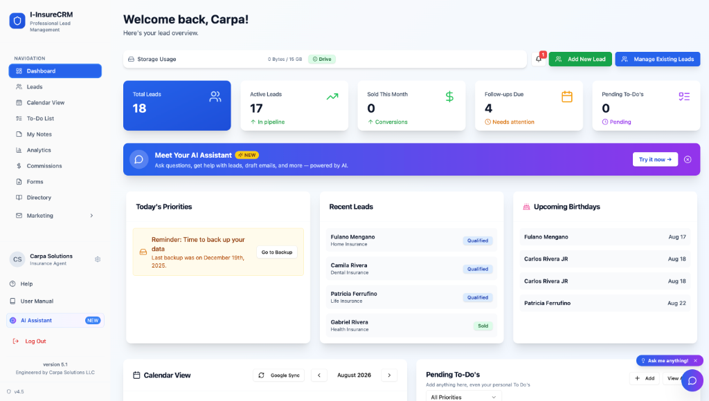
Task: Go to next calendar month
Action: click(389, 375)
